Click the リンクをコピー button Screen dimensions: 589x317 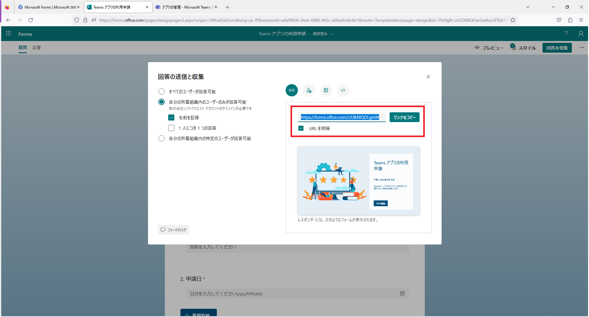tap(404, 117)
